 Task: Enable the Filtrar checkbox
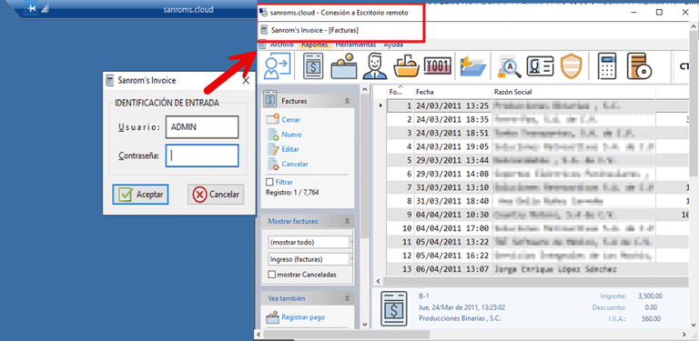[x=269, y=182]
